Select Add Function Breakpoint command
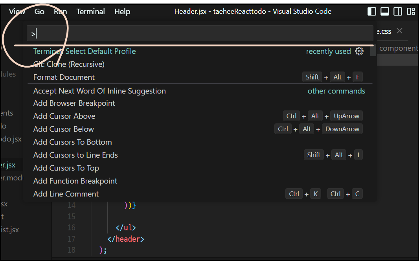The image size is (419, 261). [x=200, y=181]
